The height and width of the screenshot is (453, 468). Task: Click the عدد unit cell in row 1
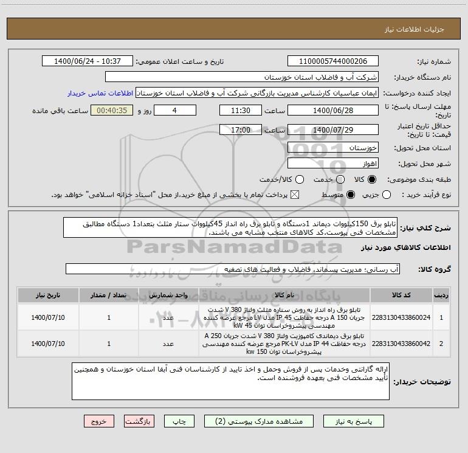tap(168, 317)
